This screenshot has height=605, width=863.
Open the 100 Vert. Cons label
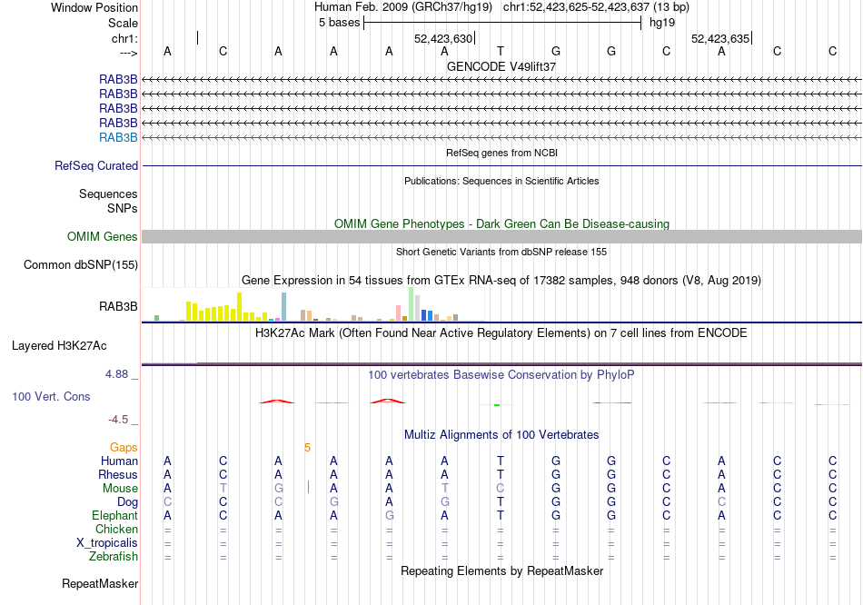click(x=51, y=396)
